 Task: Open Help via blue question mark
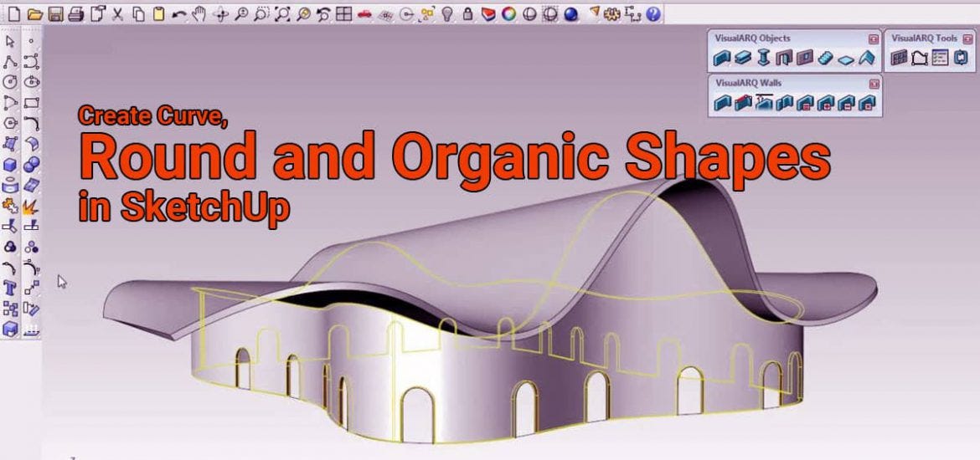click(653, 14)
